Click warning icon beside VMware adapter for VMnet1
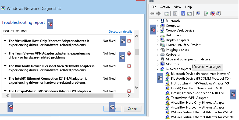This screenshot has width=239, height=120. (167, 112)
